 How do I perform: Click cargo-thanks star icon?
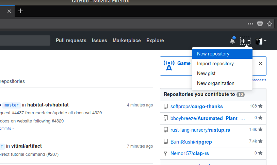click(260, 106)
